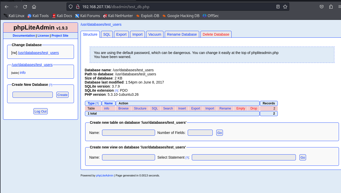
Task: Open the extensions puzzle icon
Action: [331, 7]
